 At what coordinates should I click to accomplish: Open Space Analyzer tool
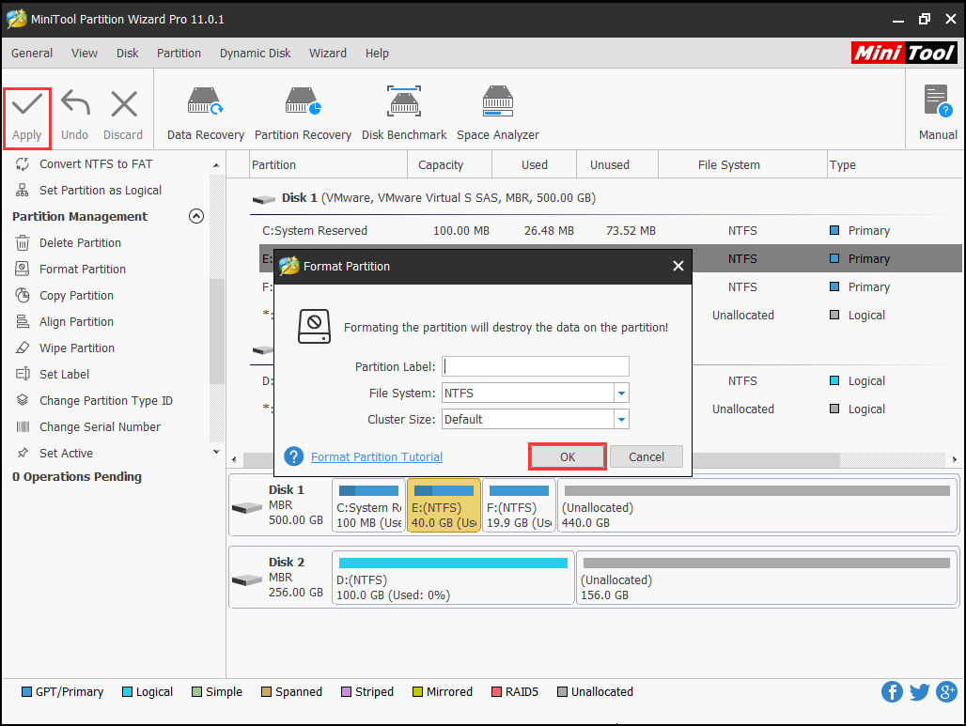point(497,101)
